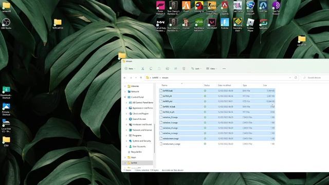Go up one folder level
Viewport: 329px width, 185px height.
(x=141, y=78)
